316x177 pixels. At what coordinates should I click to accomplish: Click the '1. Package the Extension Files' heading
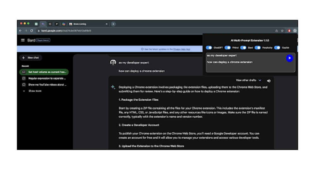[x=139, y=100]
